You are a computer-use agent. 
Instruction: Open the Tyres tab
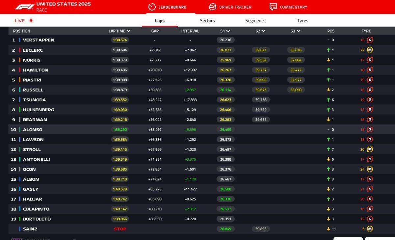click(x=303, y=21)
